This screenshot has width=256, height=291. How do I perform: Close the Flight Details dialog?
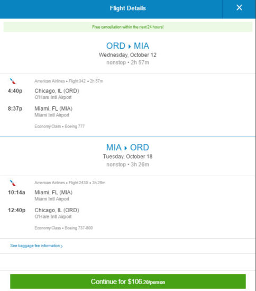[239, 8]
